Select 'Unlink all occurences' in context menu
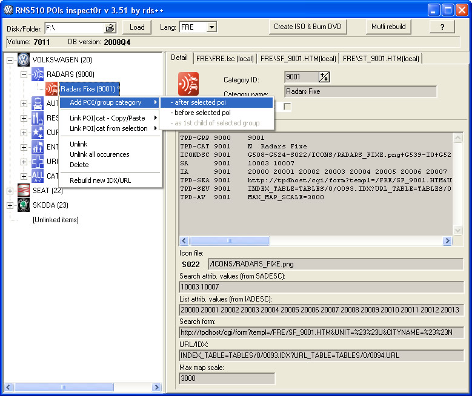 (x=99, y=154)
